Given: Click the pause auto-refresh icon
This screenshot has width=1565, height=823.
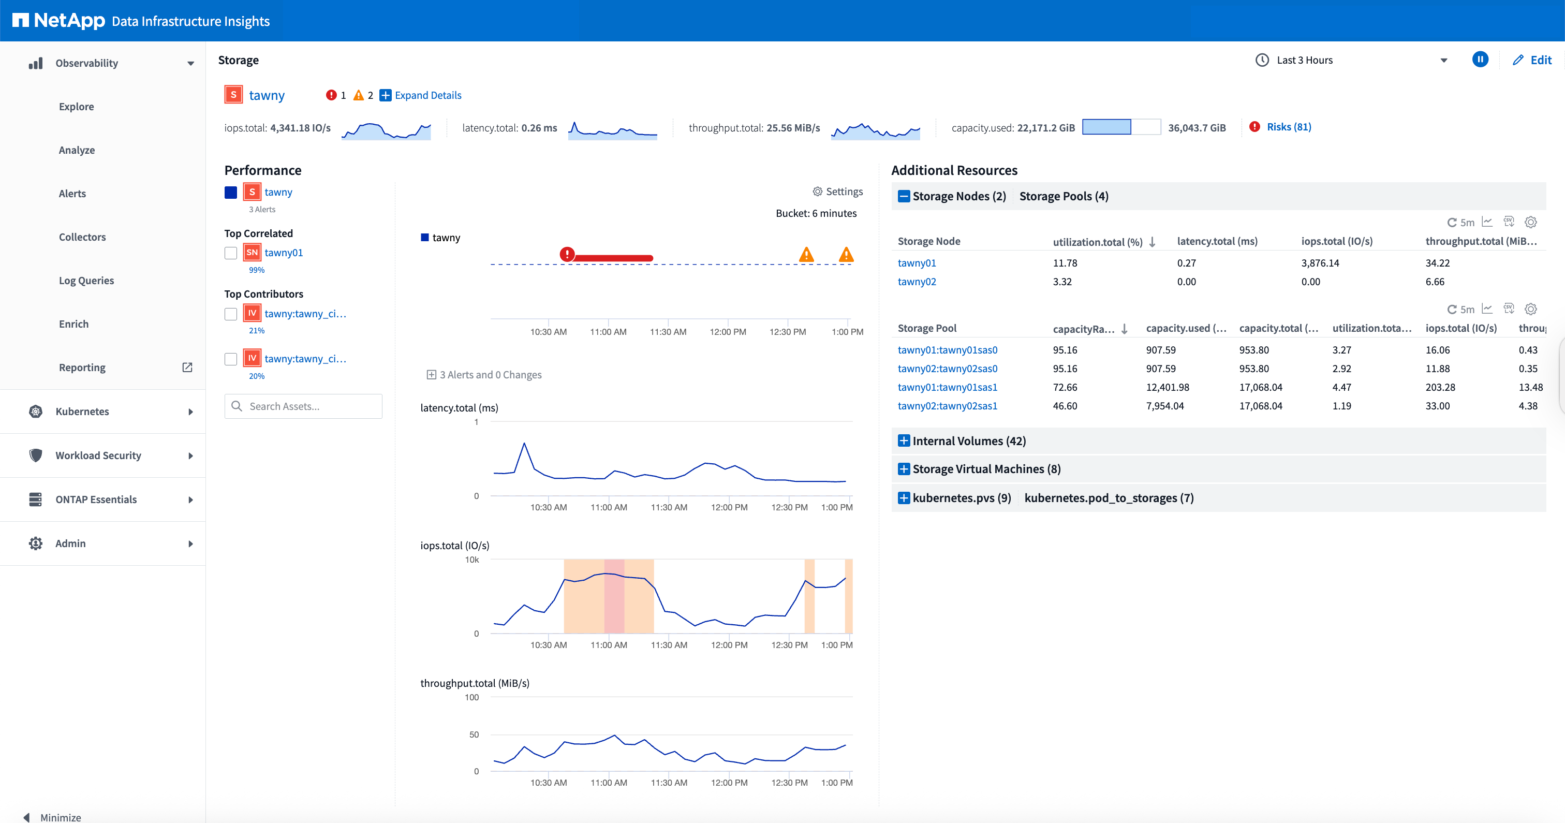Looking at the screenshot, I should [x=1480, y=60].
